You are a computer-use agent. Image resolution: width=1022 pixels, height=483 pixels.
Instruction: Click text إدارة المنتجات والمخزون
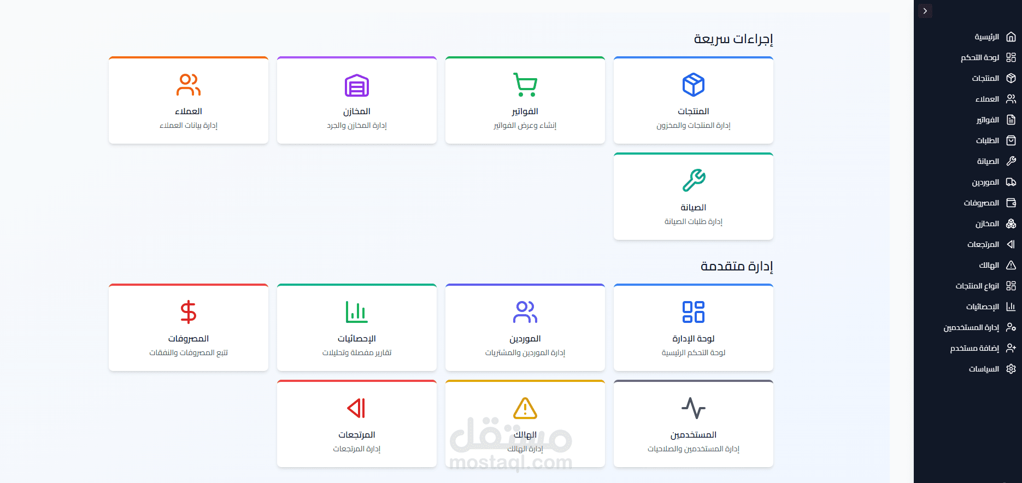[694, 126]
